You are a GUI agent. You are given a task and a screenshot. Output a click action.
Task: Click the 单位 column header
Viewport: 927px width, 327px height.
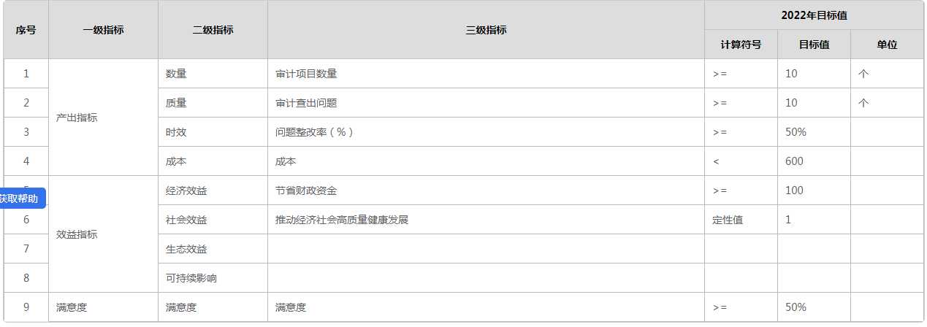pos(887,45)
